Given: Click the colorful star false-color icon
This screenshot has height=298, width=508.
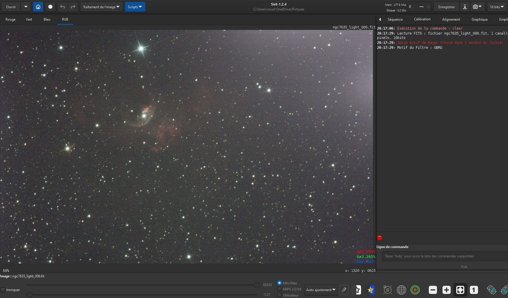Looking at the screenshot, I should 370,290.
